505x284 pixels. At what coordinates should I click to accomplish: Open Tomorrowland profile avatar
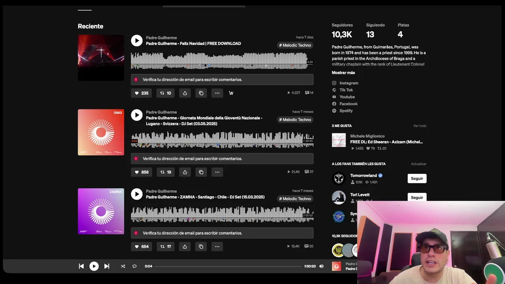tap(339, 178)
